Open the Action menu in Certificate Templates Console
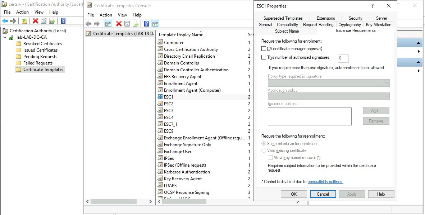 [x=106, y=15]
